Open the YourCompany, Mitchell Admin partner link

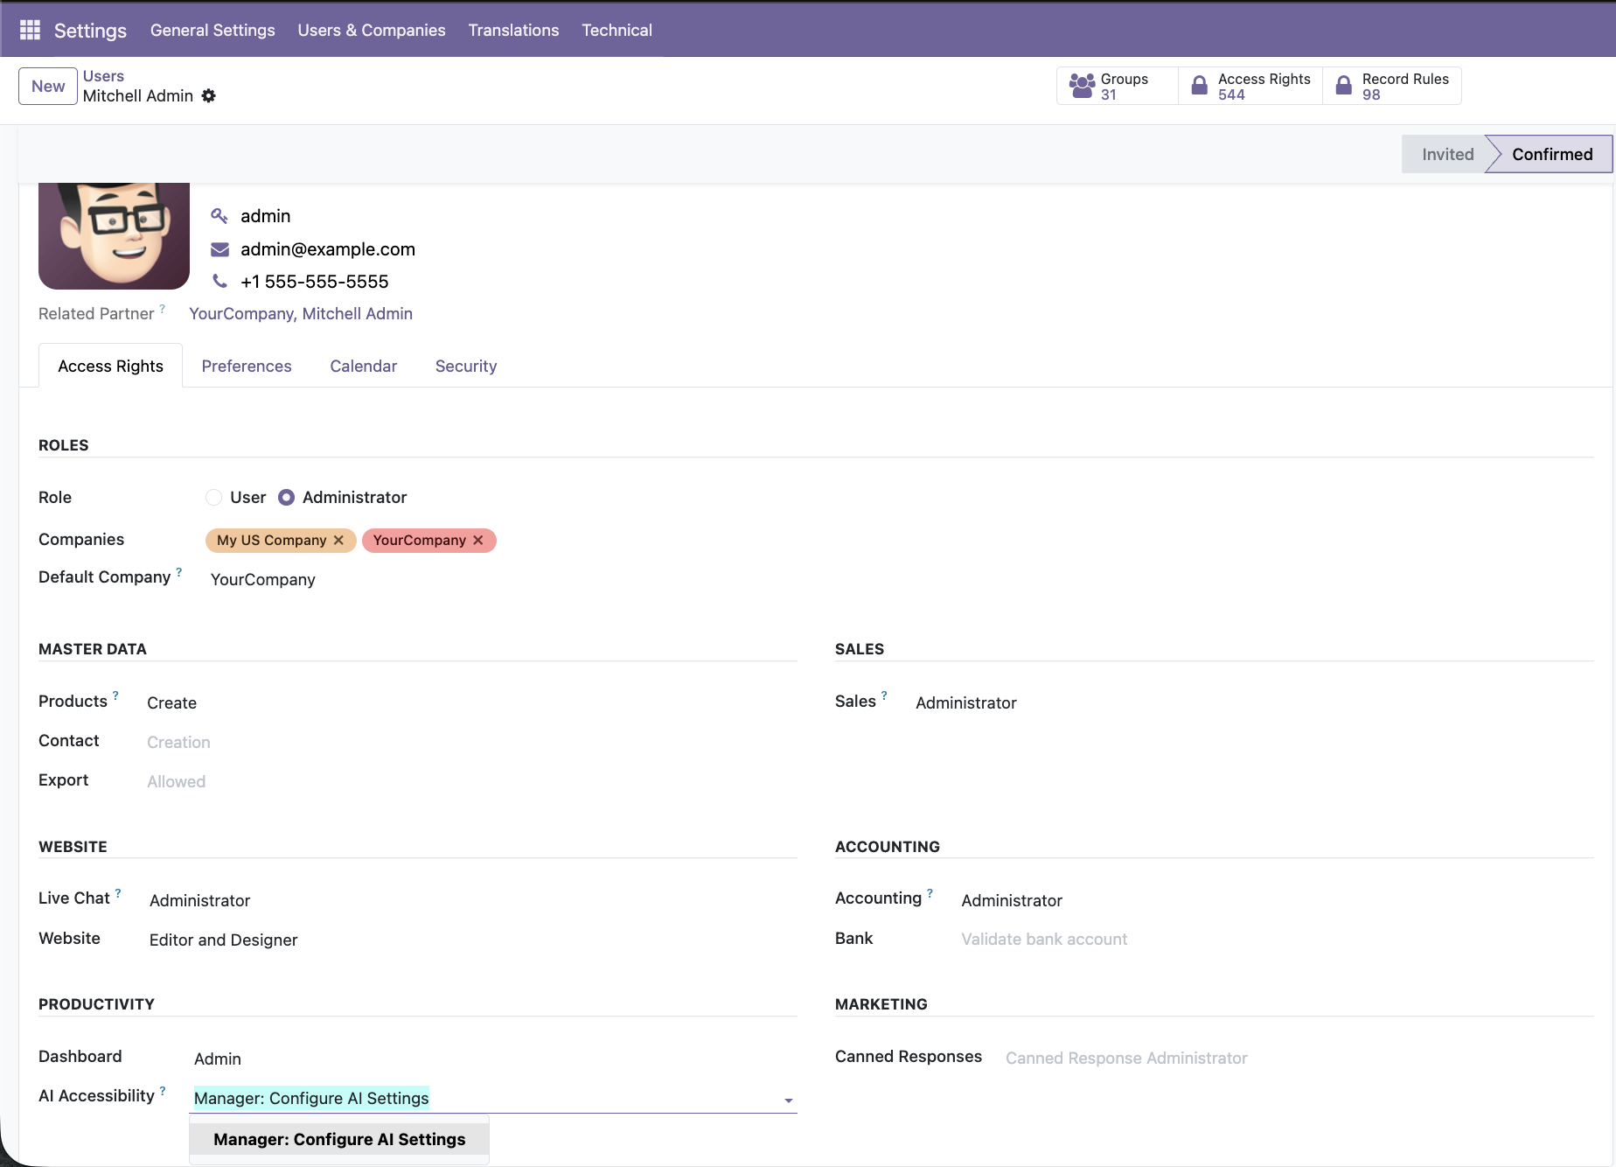tap(301, 314)
